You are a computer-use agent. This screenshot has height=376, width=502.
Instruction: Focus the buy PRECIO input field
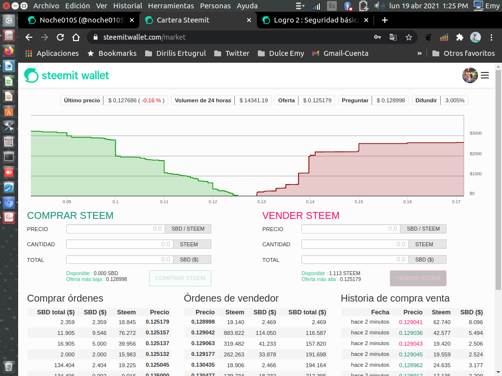point(116,229)
